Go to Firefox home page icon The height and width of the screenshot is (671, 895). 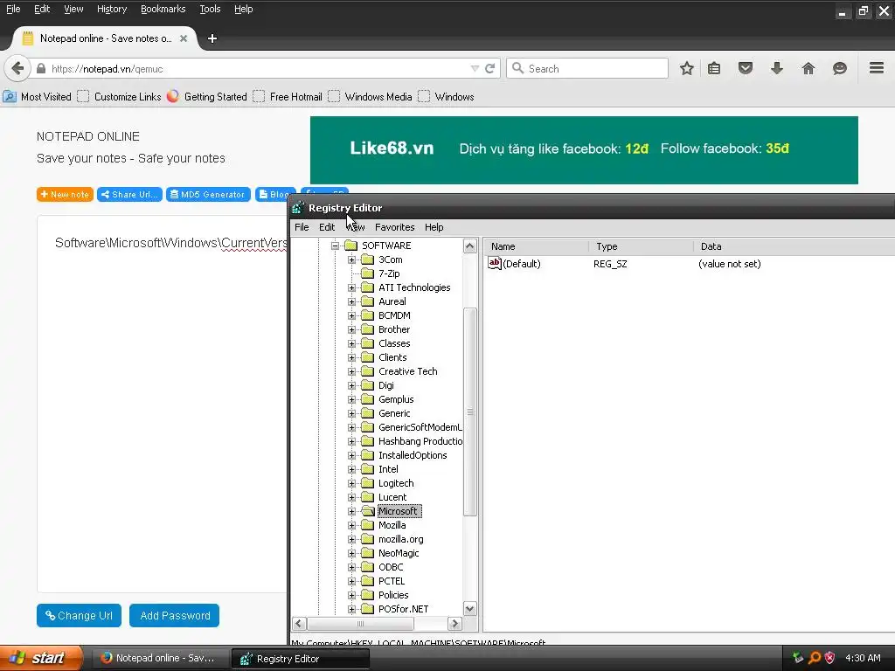tap(808, 68)
